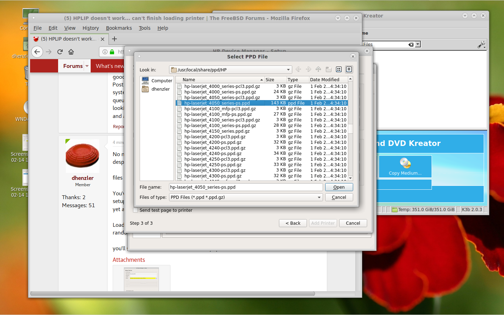The height and width of the screenshot is (315, 504).
Task: Select Computer in dialog sidebar
Action: (157, 80)
